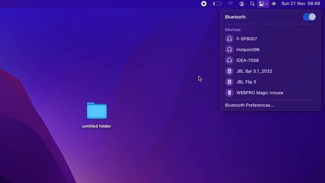Click the Hotpoint96 headphone icon

[229, 50]
